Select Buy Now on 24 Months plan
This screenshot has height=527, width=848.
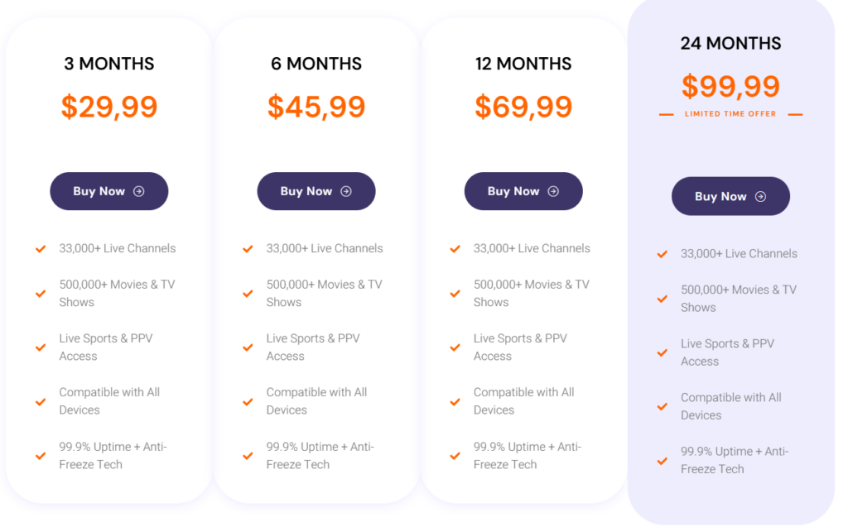[x=730, y=196]
